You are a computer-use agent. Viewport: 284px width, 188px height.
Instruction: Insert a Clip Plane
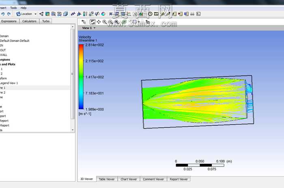pos(97,14)
